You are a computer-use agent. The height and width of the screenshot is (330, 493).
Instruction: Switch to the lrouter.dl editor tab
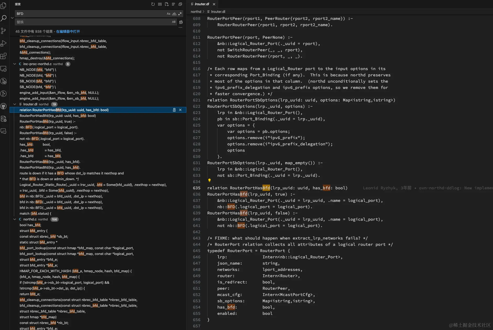tap(202, 4)
